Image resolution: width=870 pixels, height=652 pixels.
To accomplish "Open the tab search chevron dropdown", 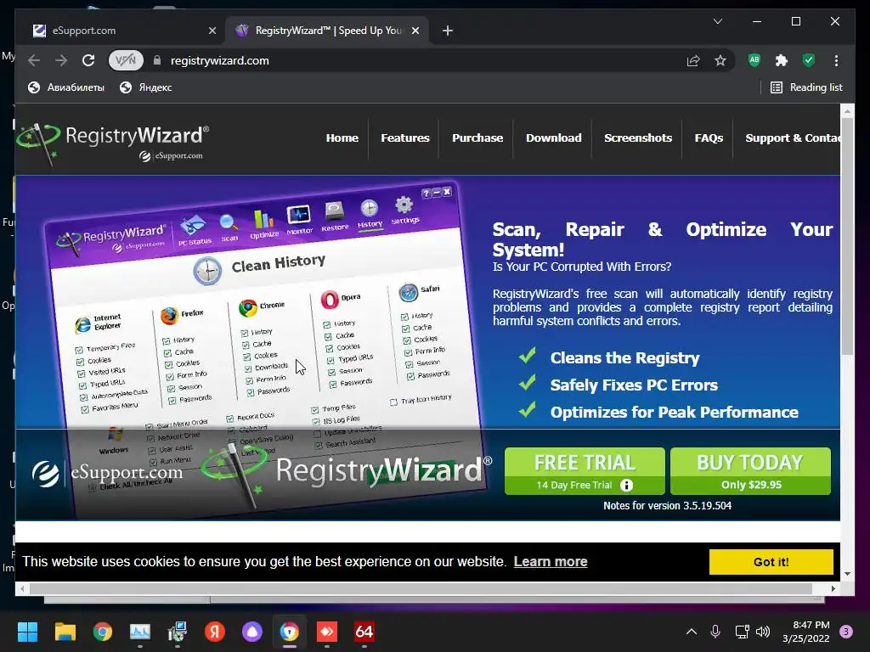I will [717, 21].
